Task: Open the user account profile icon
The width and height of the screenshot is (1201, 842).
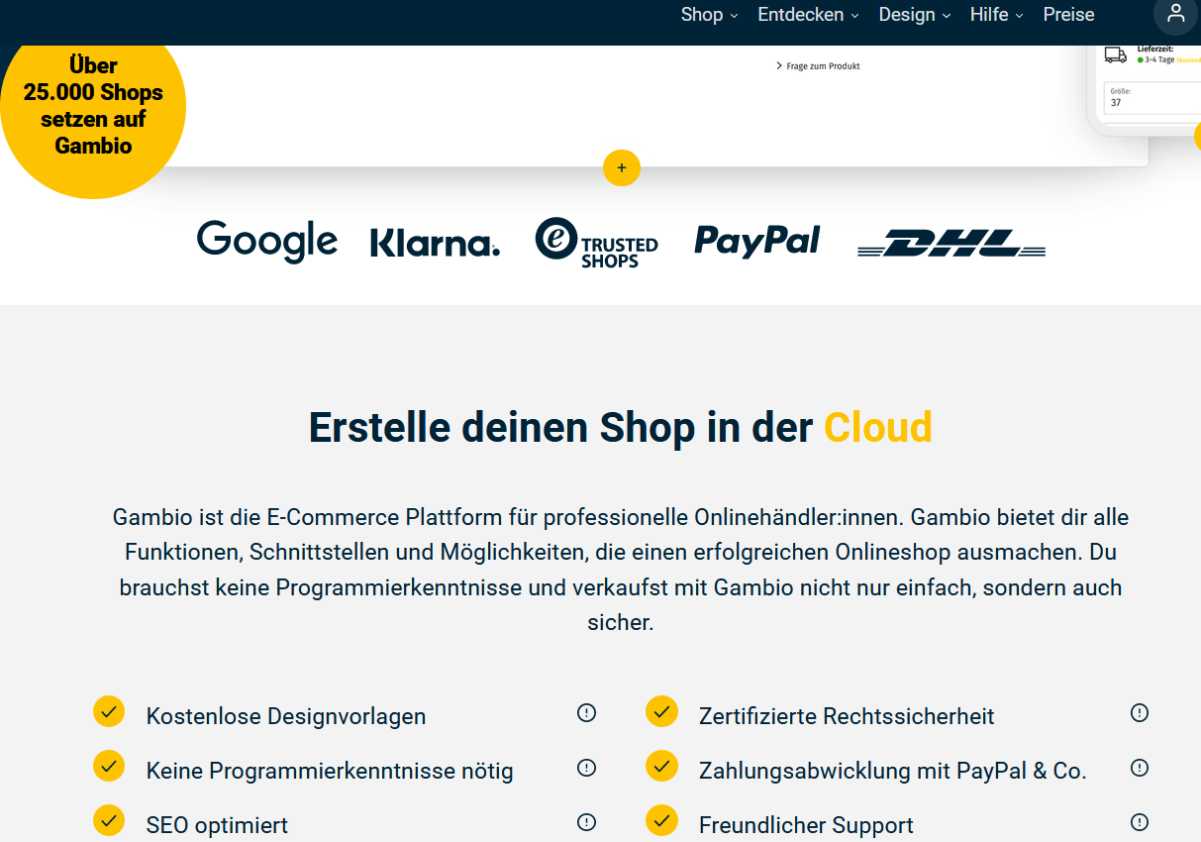Action: pos(1175,14)
